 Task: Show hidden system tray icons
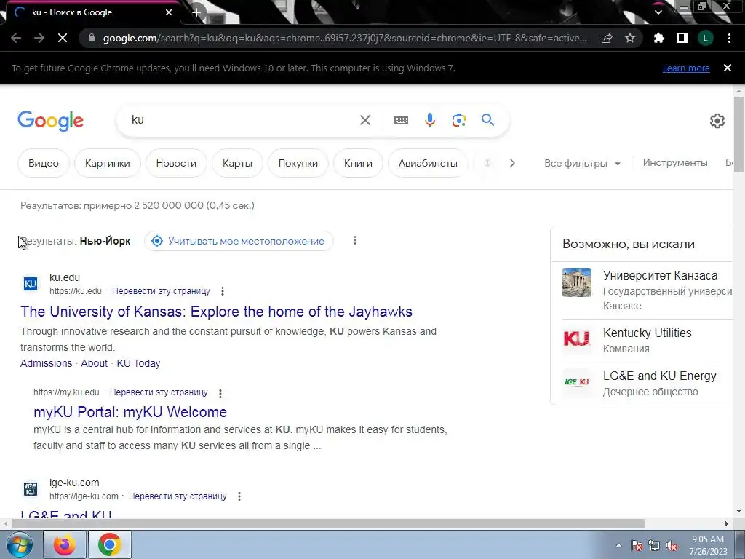(x=618, y=545)
